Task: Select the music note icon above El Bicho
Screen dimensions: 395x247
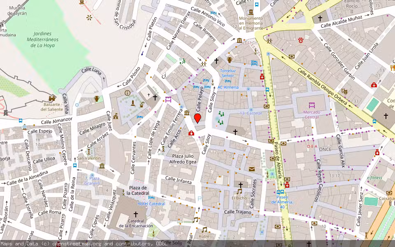Action: point(239,191)
